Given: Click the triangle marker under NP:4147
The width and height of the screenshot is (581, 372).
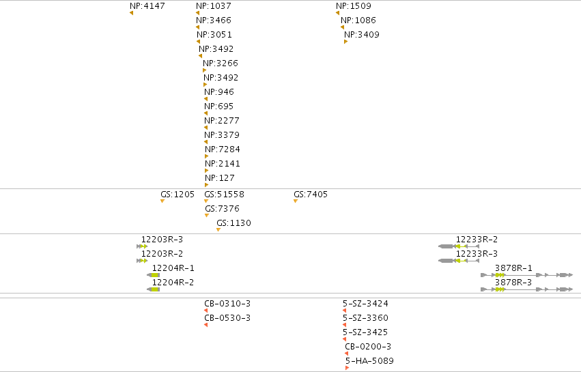Looking at the screenshot, I should (x=131, y=13).
